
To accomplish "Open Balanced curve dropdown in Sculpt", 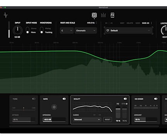I will pos(87,120).
